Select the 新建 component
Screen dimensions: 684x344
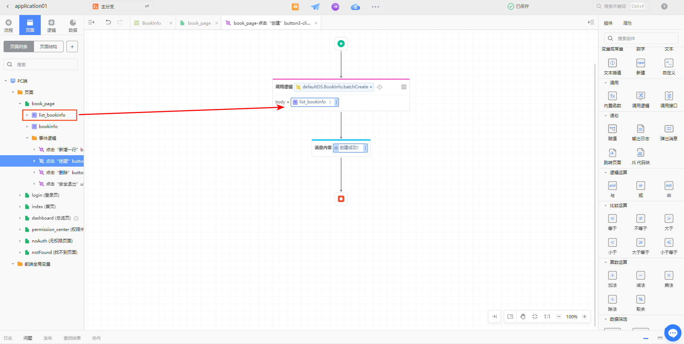click(641, 67)
